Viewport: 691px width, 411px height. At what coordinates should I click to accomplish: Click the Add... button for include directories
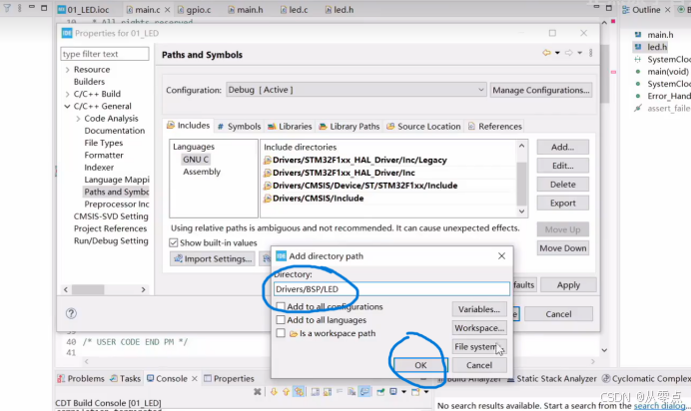coord(563,147)
